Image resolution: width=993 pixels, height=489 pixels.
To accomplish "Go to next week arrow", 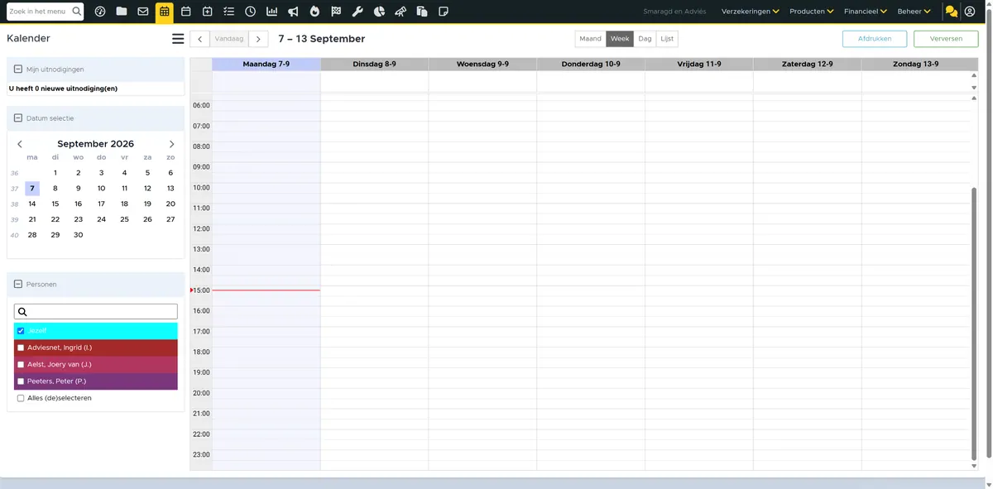I will (258, 39).
